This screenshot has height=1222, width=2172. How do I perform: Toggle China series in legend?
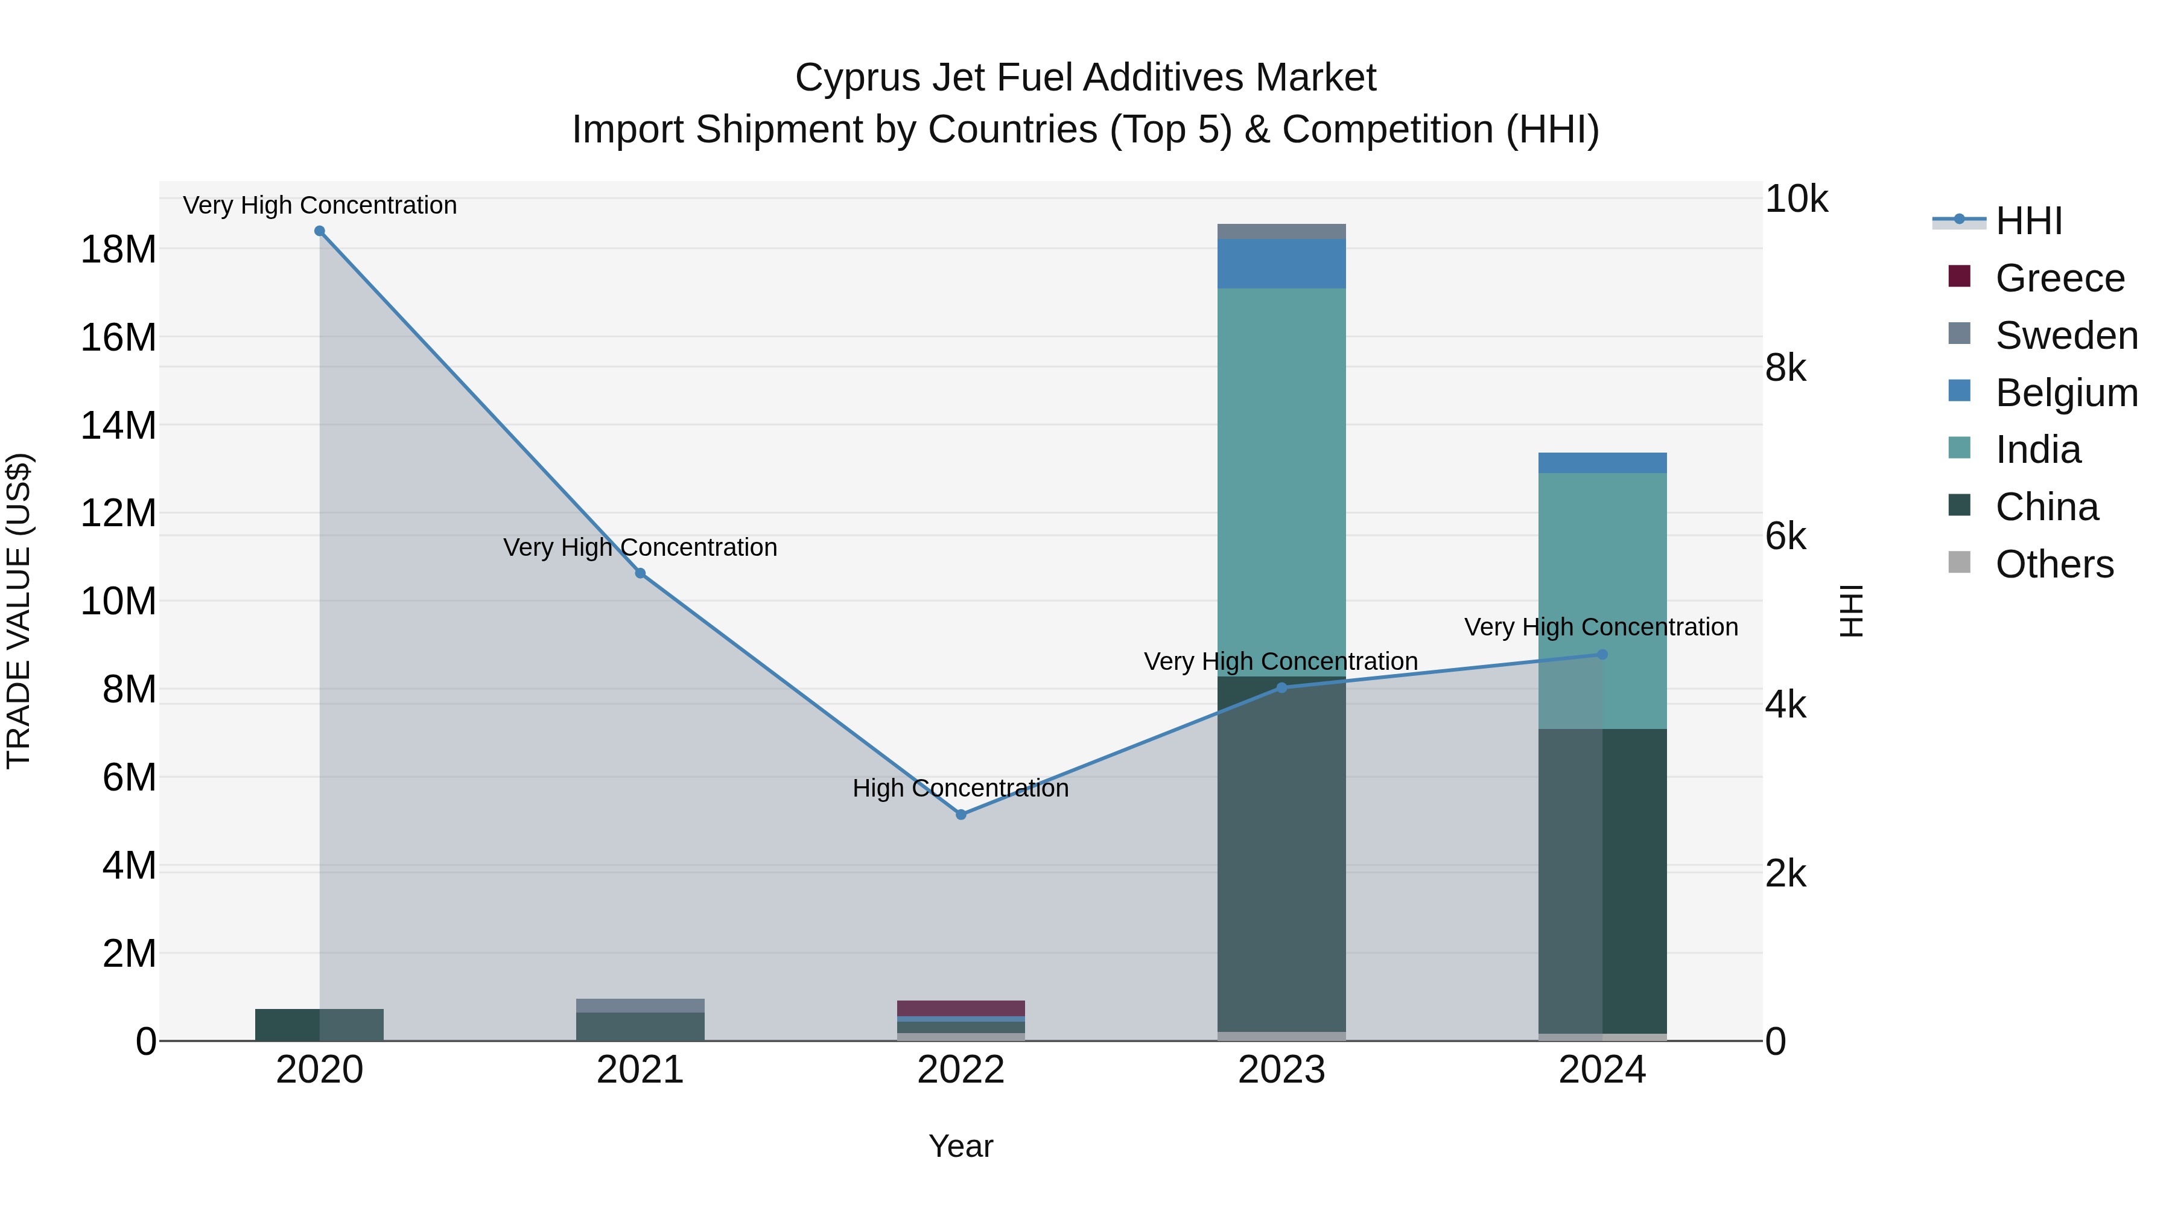tap(2024, 507)
